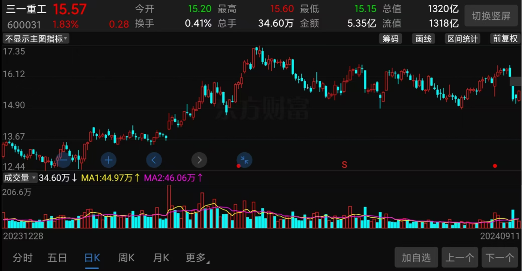Click the 206.6万 volume axis label
This screenshot has height=271, width=524.
pos(17,192)
